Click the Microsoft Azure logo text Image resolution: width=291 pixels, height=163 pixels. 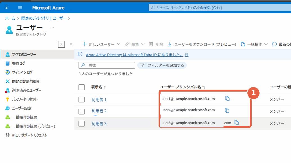pyautogui.click(x=48, y=8)
